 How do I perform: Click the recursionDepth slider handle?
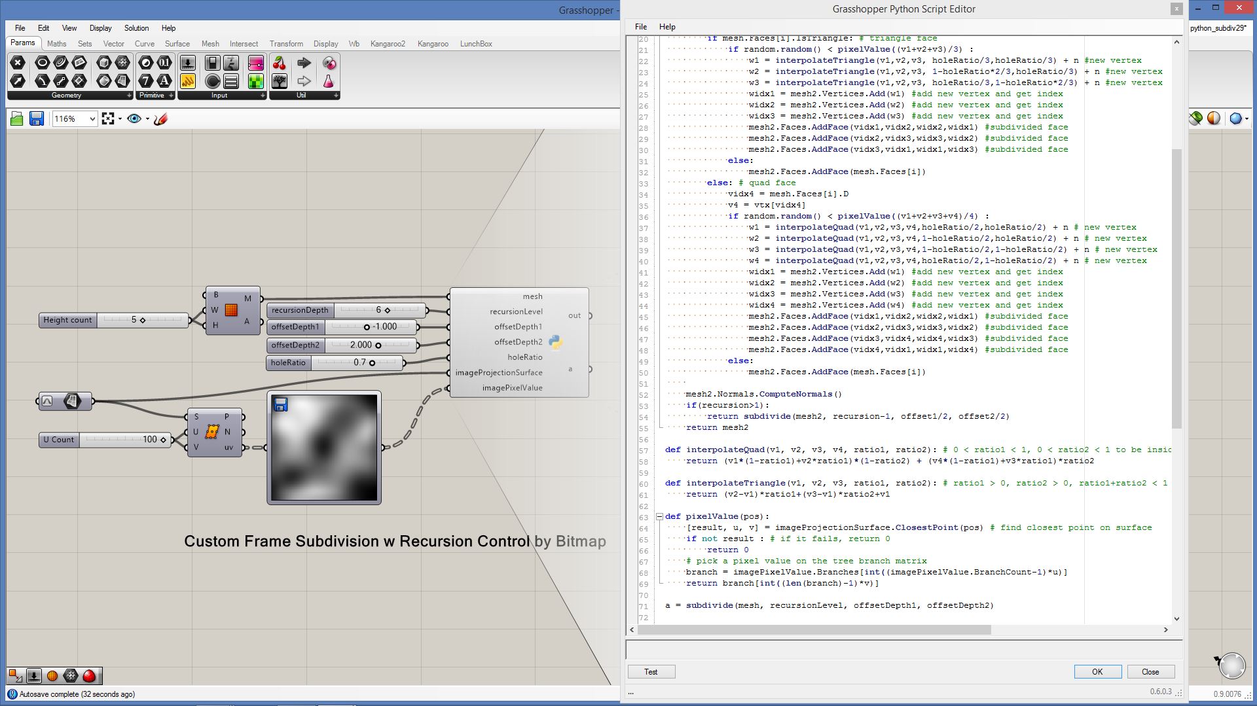point(387,310)
